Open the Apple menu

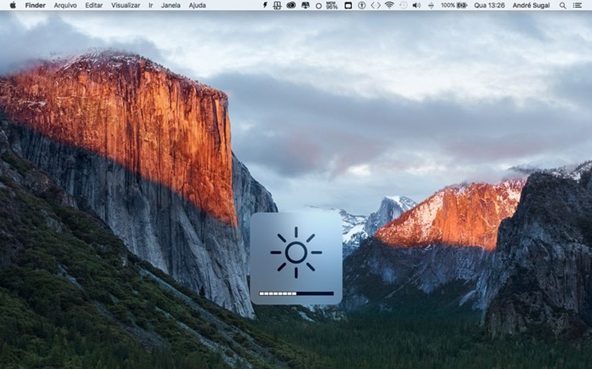coord(13,5)
